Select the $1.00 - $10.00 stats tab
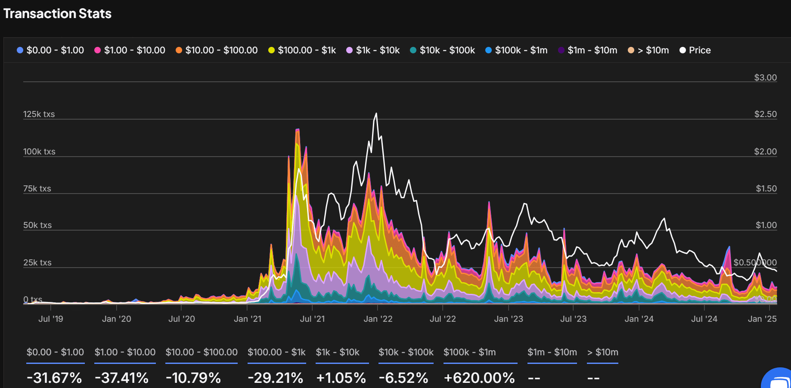This screenshot has height=388, width=791. [x=125, y=352]
